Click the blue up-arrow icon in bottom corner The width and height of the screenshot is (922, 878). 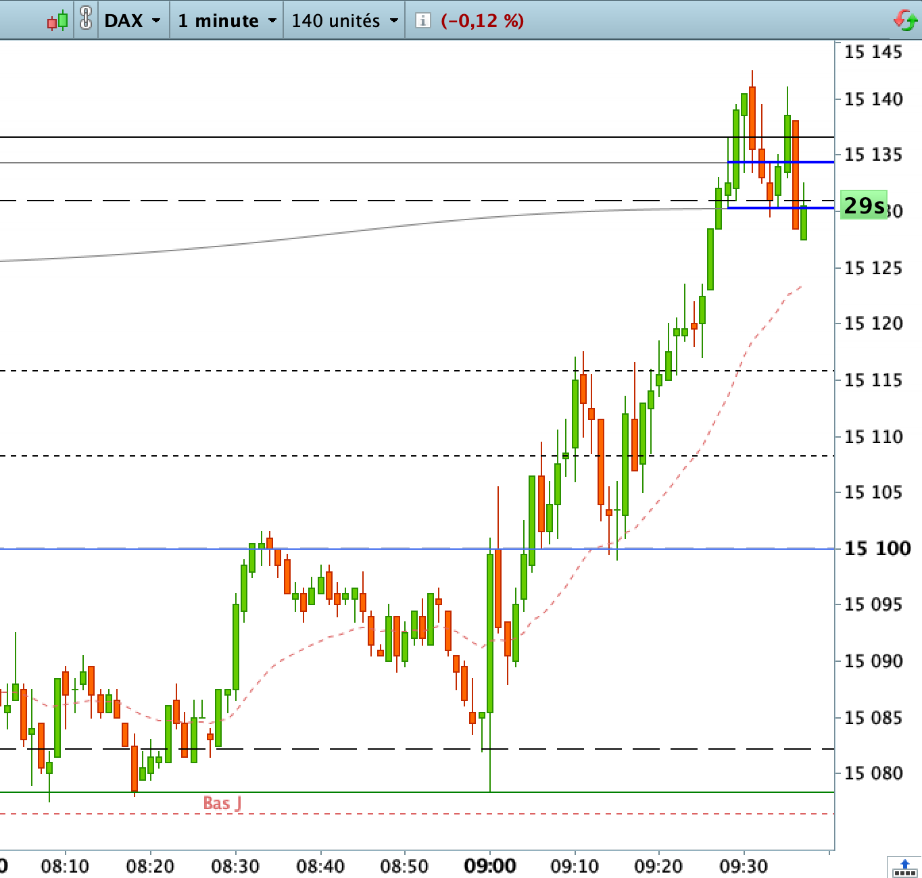(905, 867)
